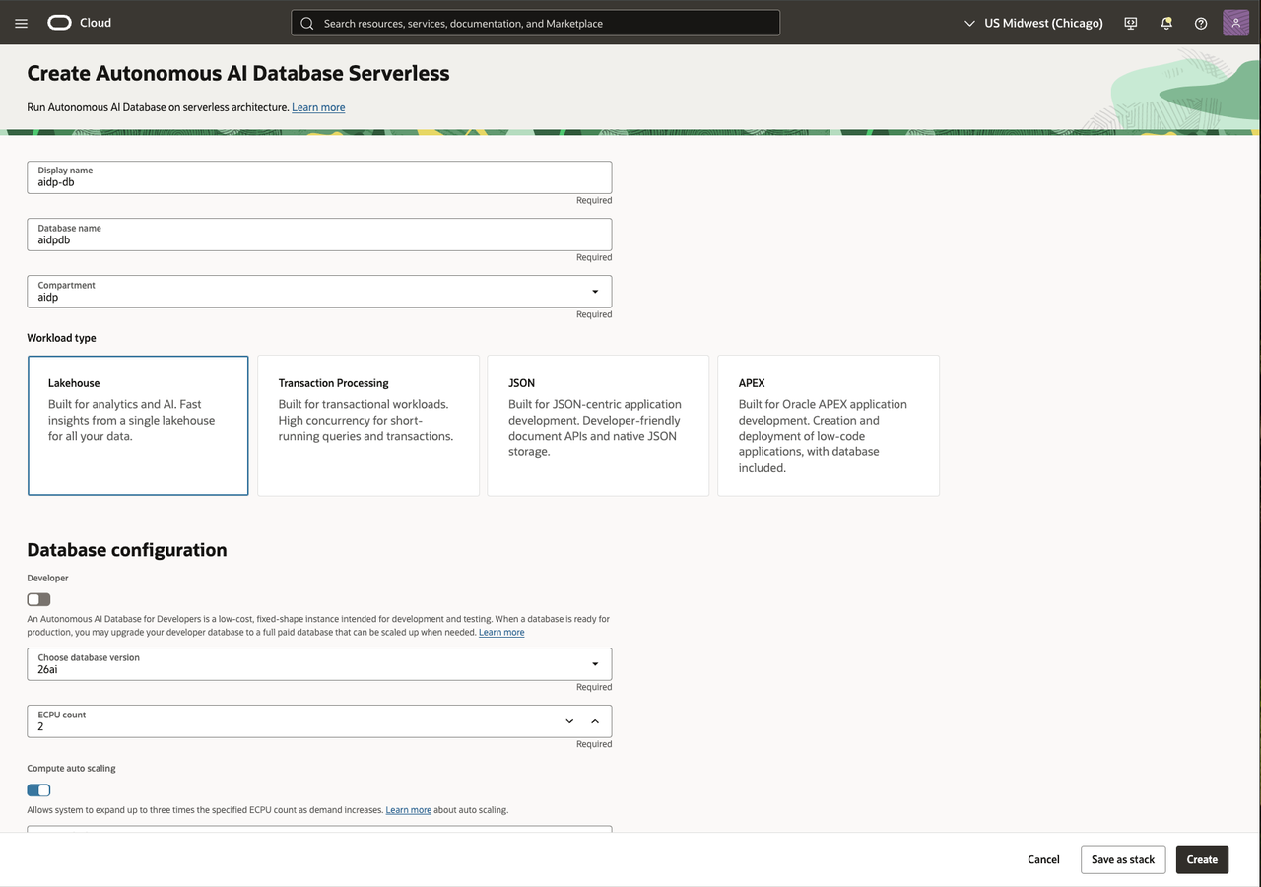The height and width of the screenshot is (887, 1261).
Task: Decrease ECPU count with down arrow
Action: click(x=569, y=721)
